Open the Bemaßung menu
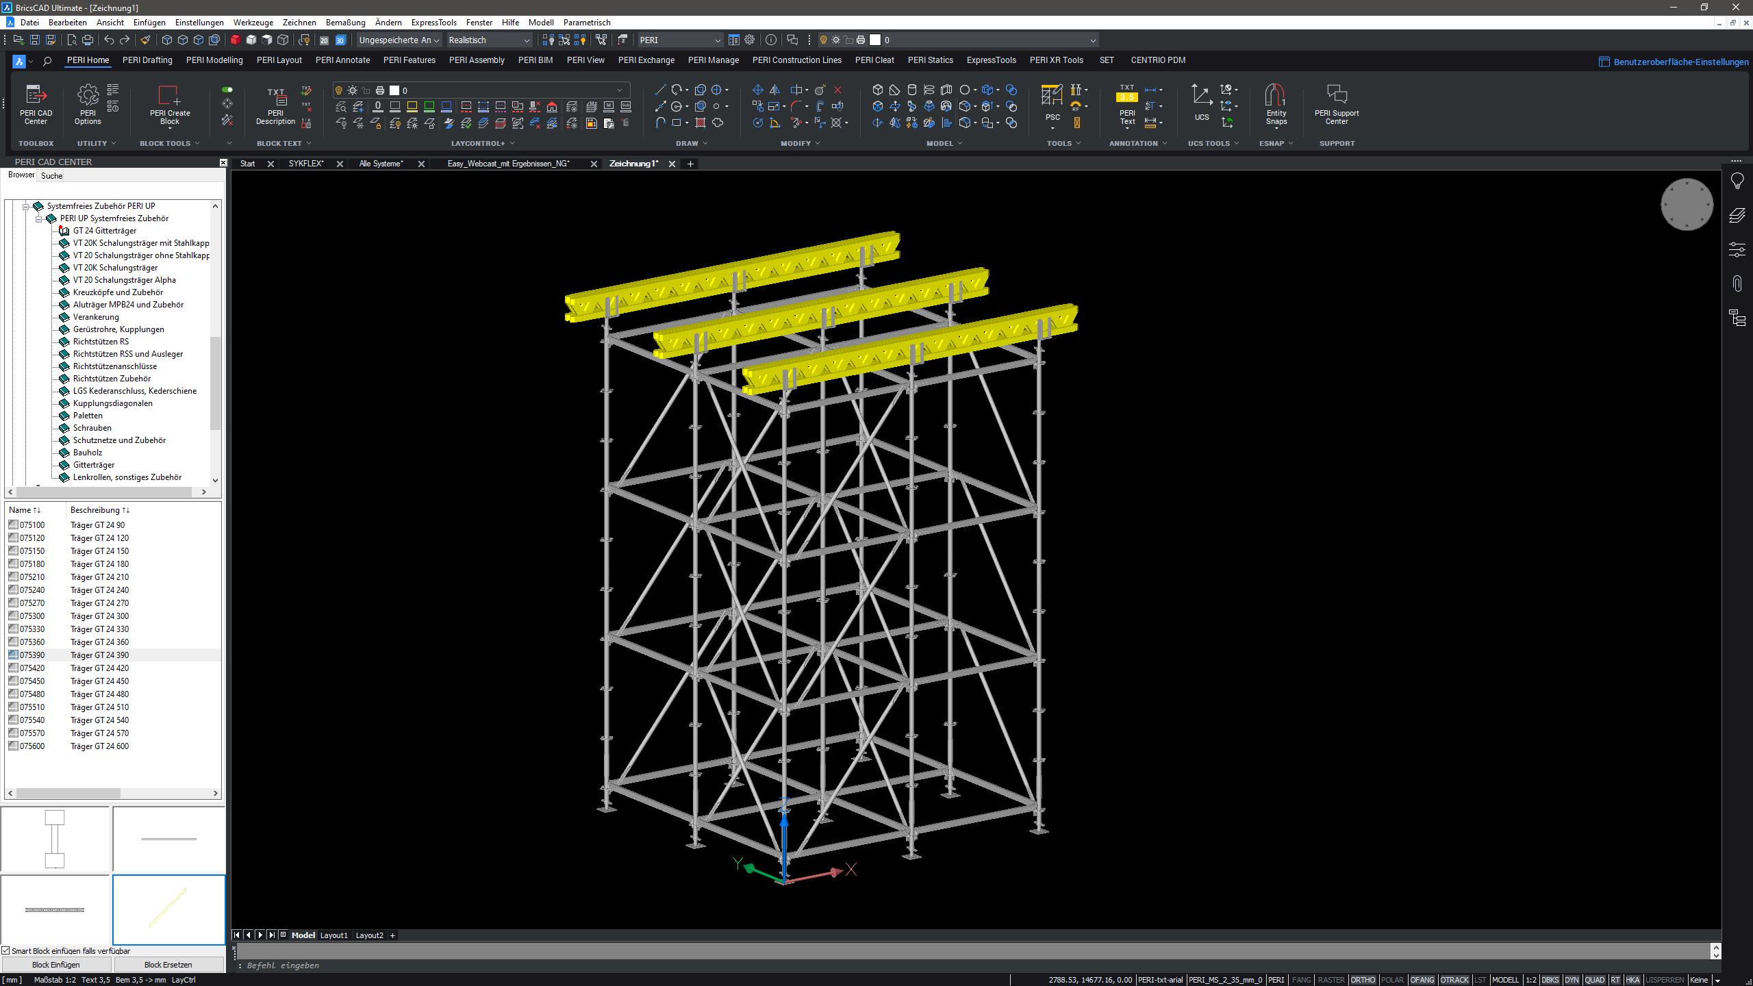Screen dimensions: 1753x986 (345, 23)
